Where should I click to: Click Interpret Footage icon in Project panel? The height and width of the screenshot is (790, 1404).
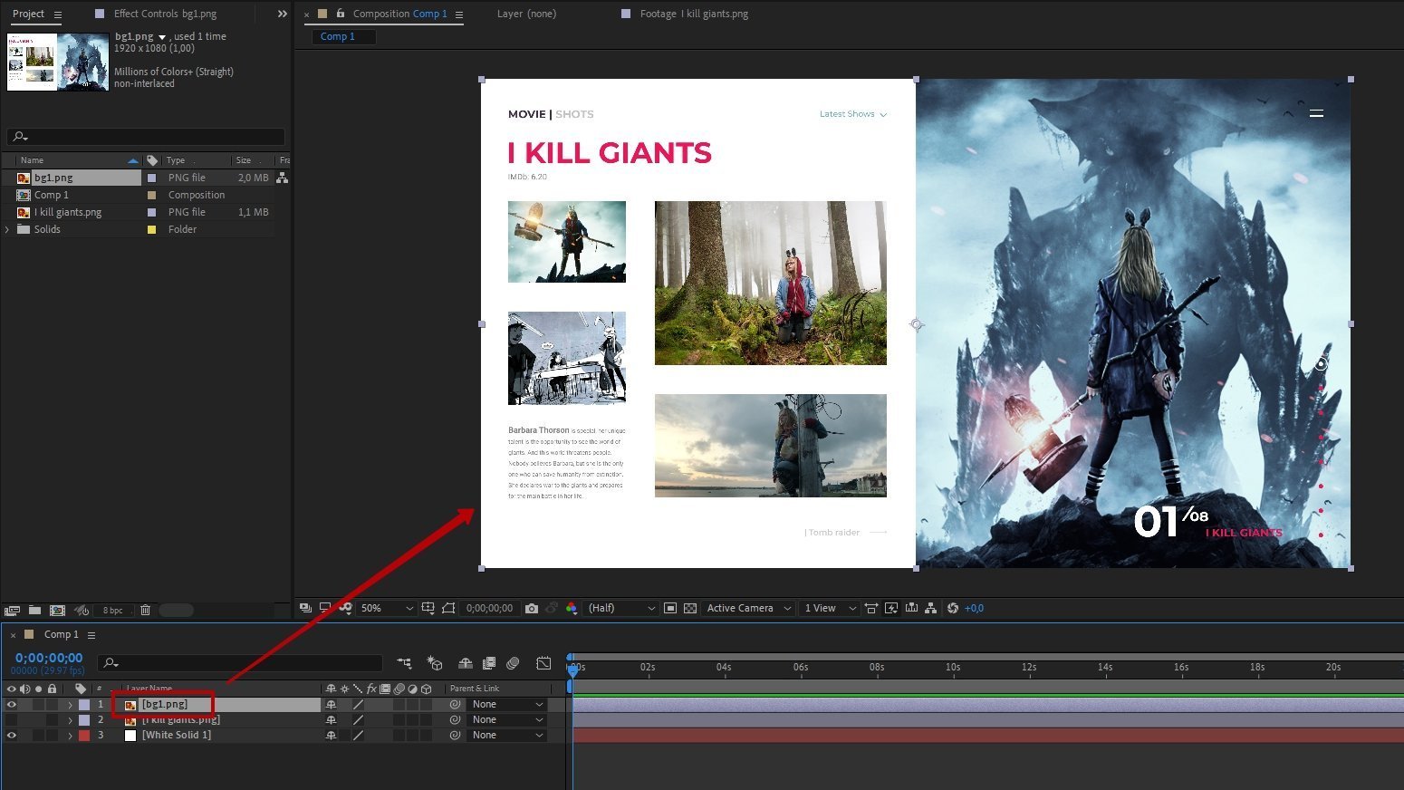coord(12,610)
